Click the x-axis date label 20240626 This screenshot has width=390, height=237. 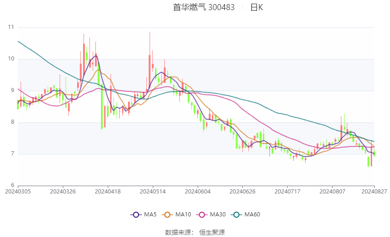243,192
